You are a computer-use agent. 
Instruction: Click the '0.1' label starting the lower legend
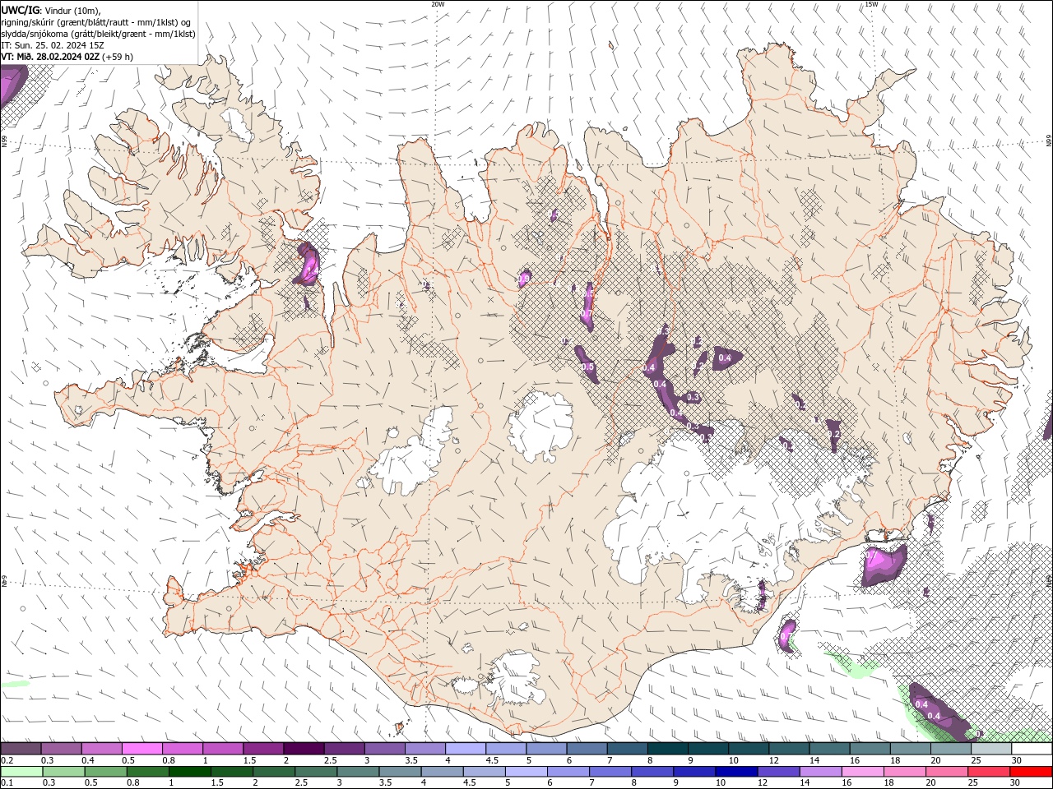click(7, 782)
